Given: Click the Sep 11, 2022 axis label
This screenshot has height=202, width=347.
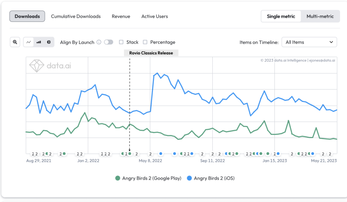Looking at the screenshot, I should (x=212, y=160).
